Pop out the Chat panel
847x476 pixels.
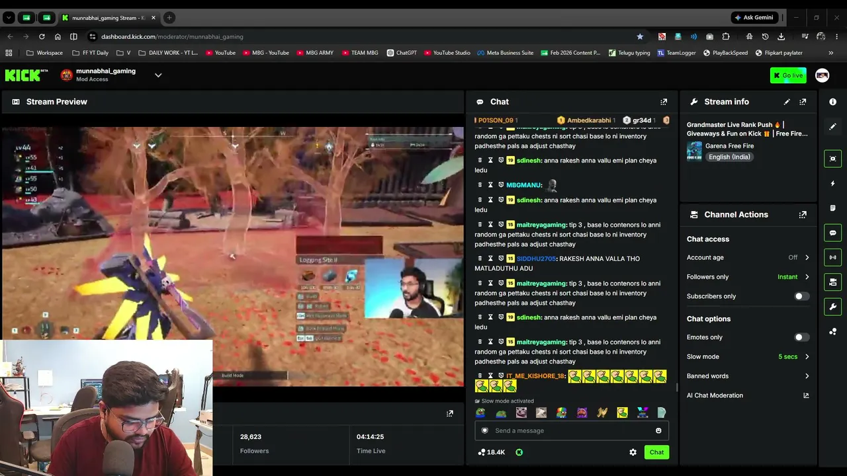pyautogui.click(x=664, y=102)
